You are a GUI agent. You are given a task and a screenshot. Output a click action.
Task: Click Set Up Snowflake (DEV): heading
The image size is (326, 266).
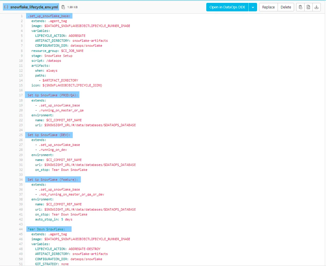49,135
